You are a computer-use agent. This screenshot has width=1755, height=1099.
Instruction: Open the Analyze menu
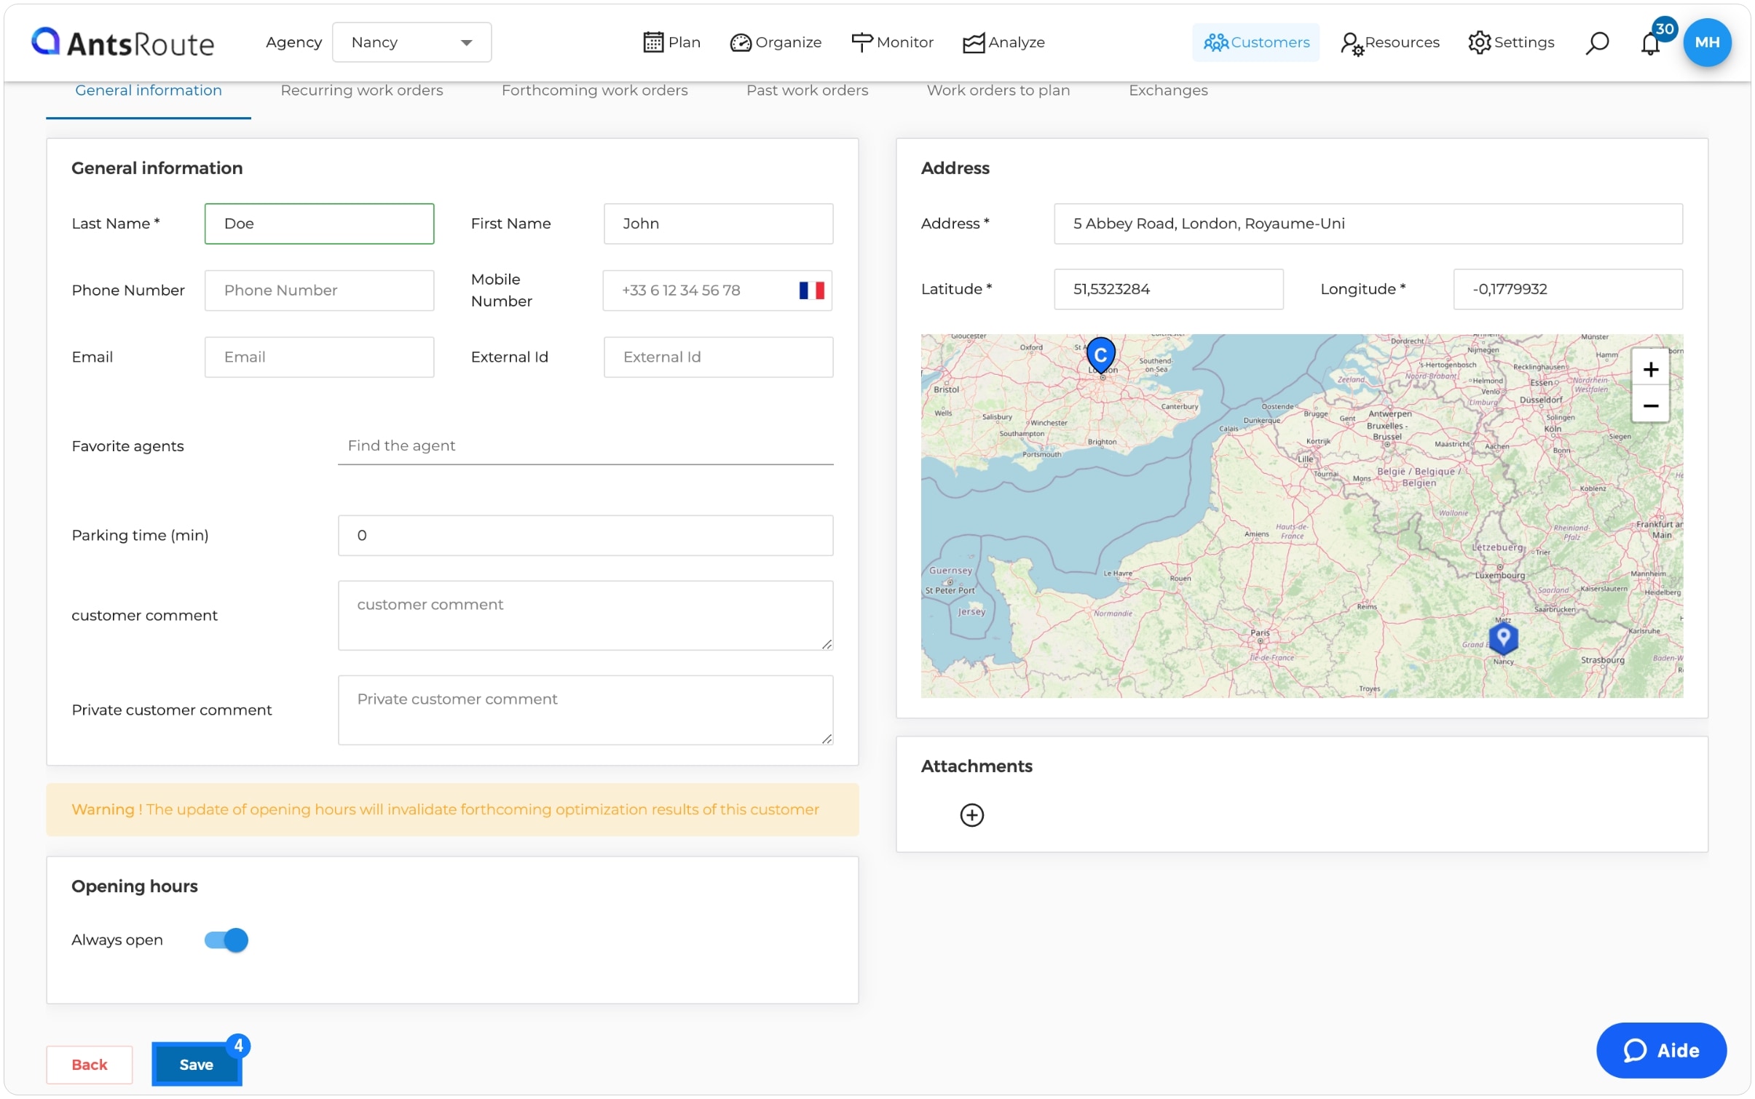tap(1003, 42)
